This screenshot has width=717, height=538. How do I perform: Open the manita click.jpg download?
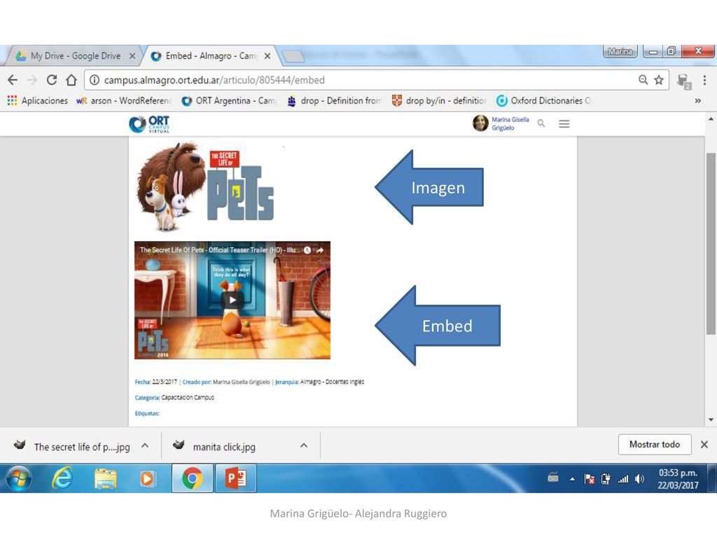[x=214, y=446]
